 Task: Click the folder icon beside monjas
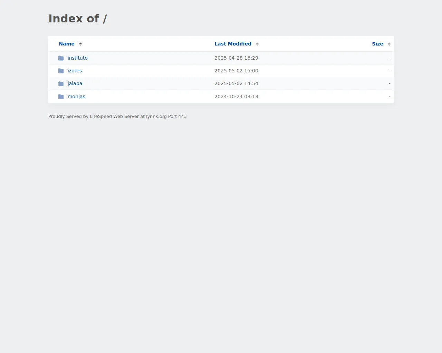61,97
